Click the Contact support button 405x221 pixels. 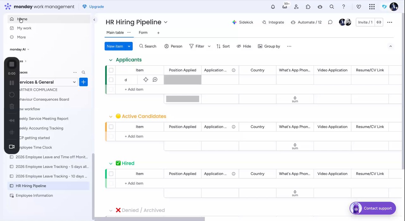(x=373, y=208)
